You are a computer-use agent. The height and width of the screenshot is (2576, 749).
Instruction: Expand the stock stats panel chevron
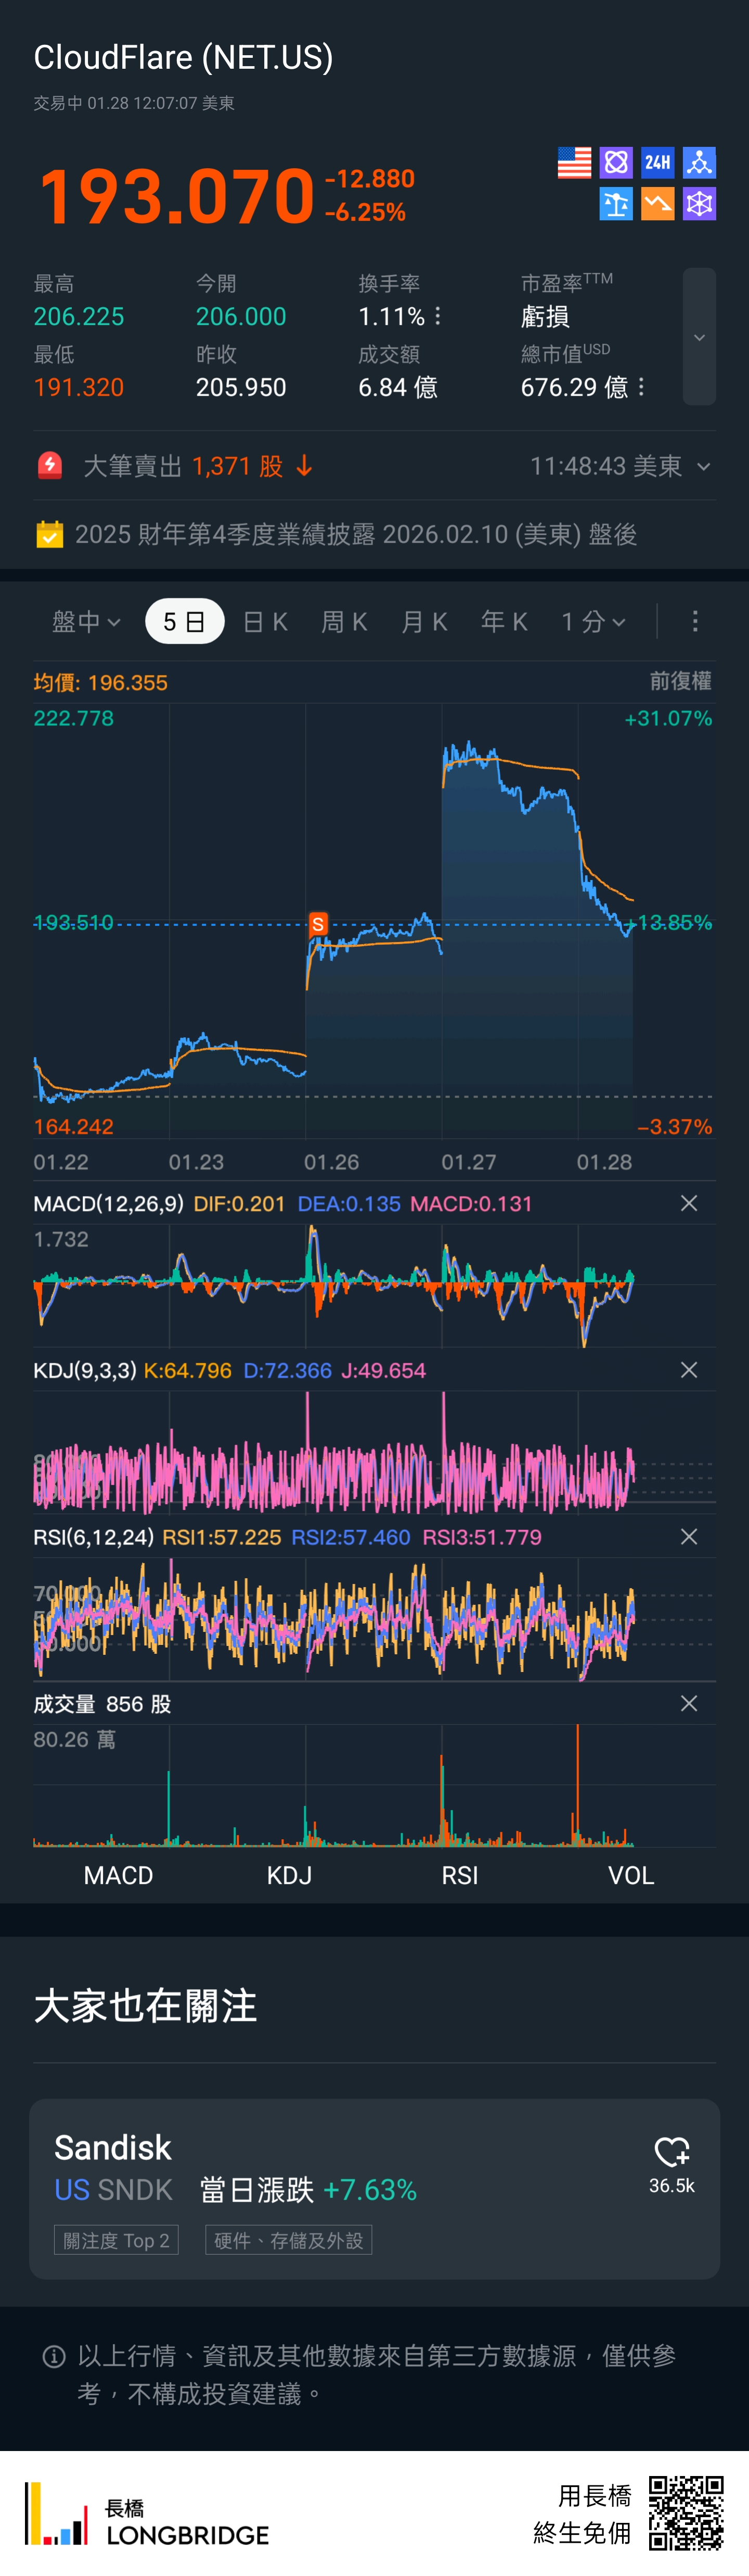(699, 338)
